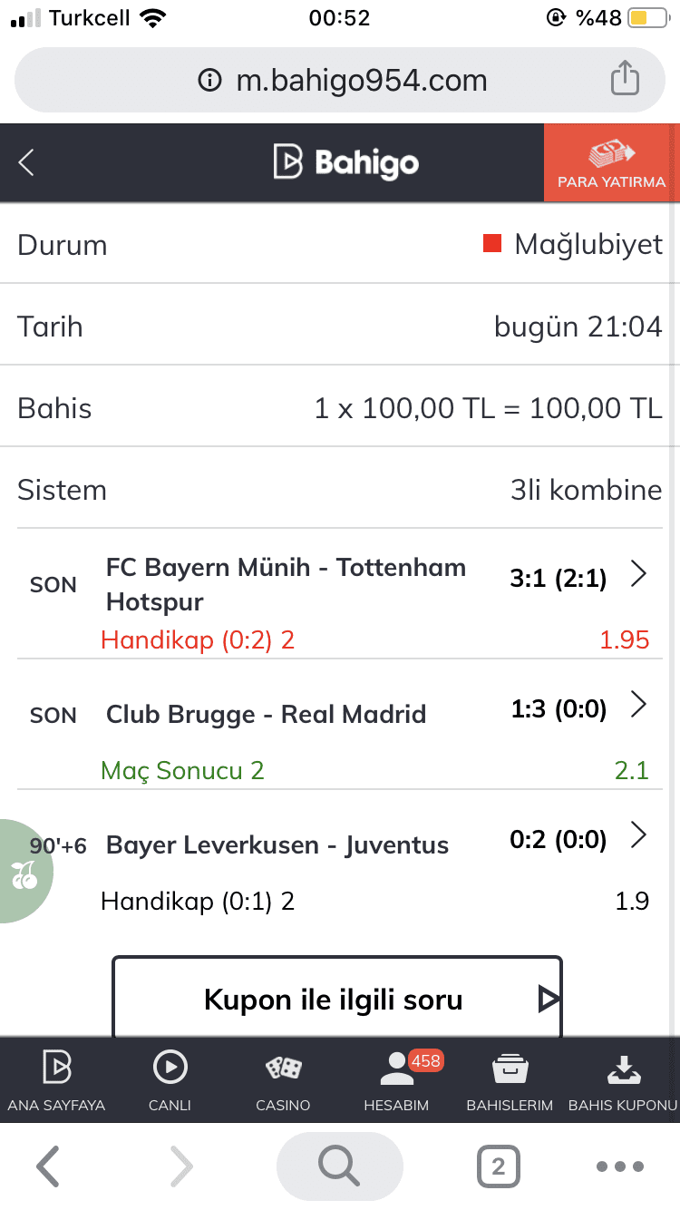Switch to Canlı live betting tab
The width and height of the screenshot is (680, 1210).
pos(170,1080)
